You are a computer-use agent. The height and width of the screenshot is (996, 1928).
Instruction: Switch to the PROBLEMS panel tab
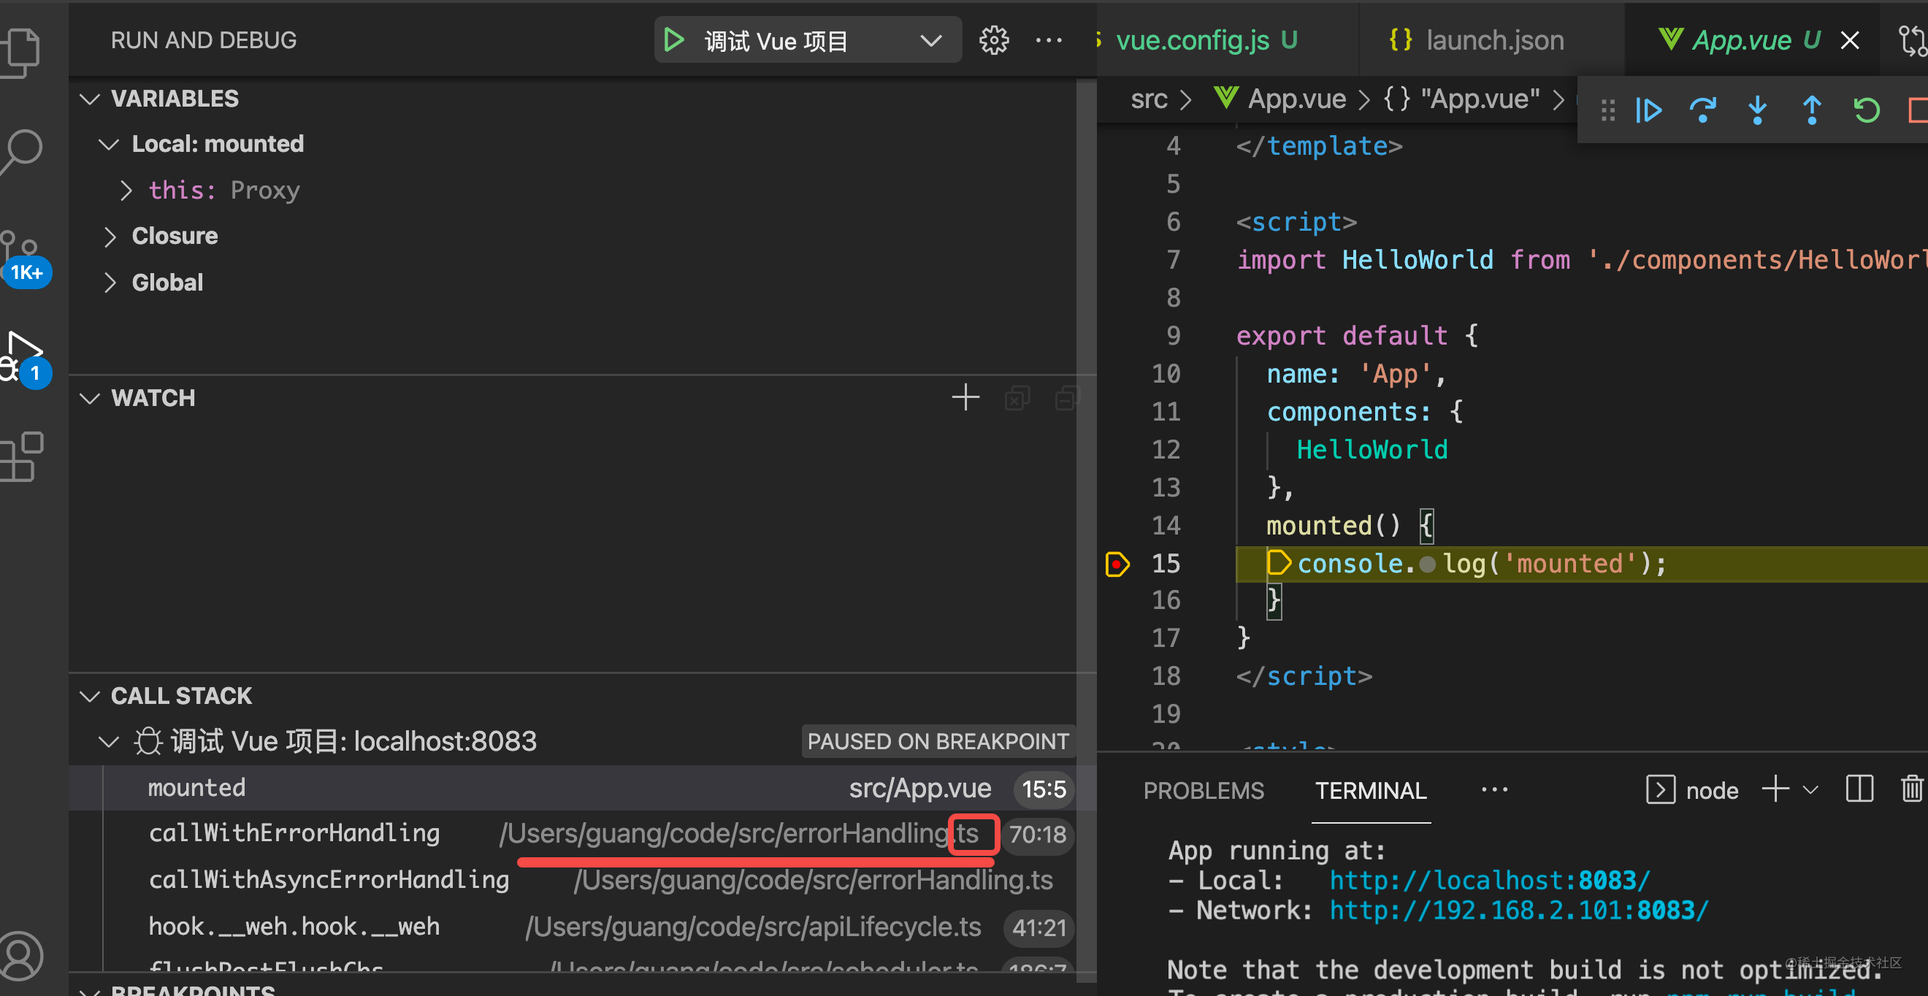(x=1204, y=791)
